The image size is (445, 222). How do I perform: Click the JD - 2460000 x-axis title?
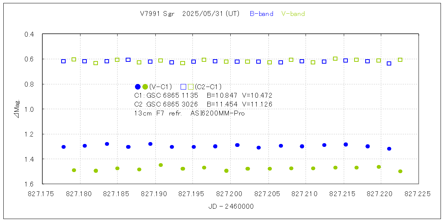231,207
